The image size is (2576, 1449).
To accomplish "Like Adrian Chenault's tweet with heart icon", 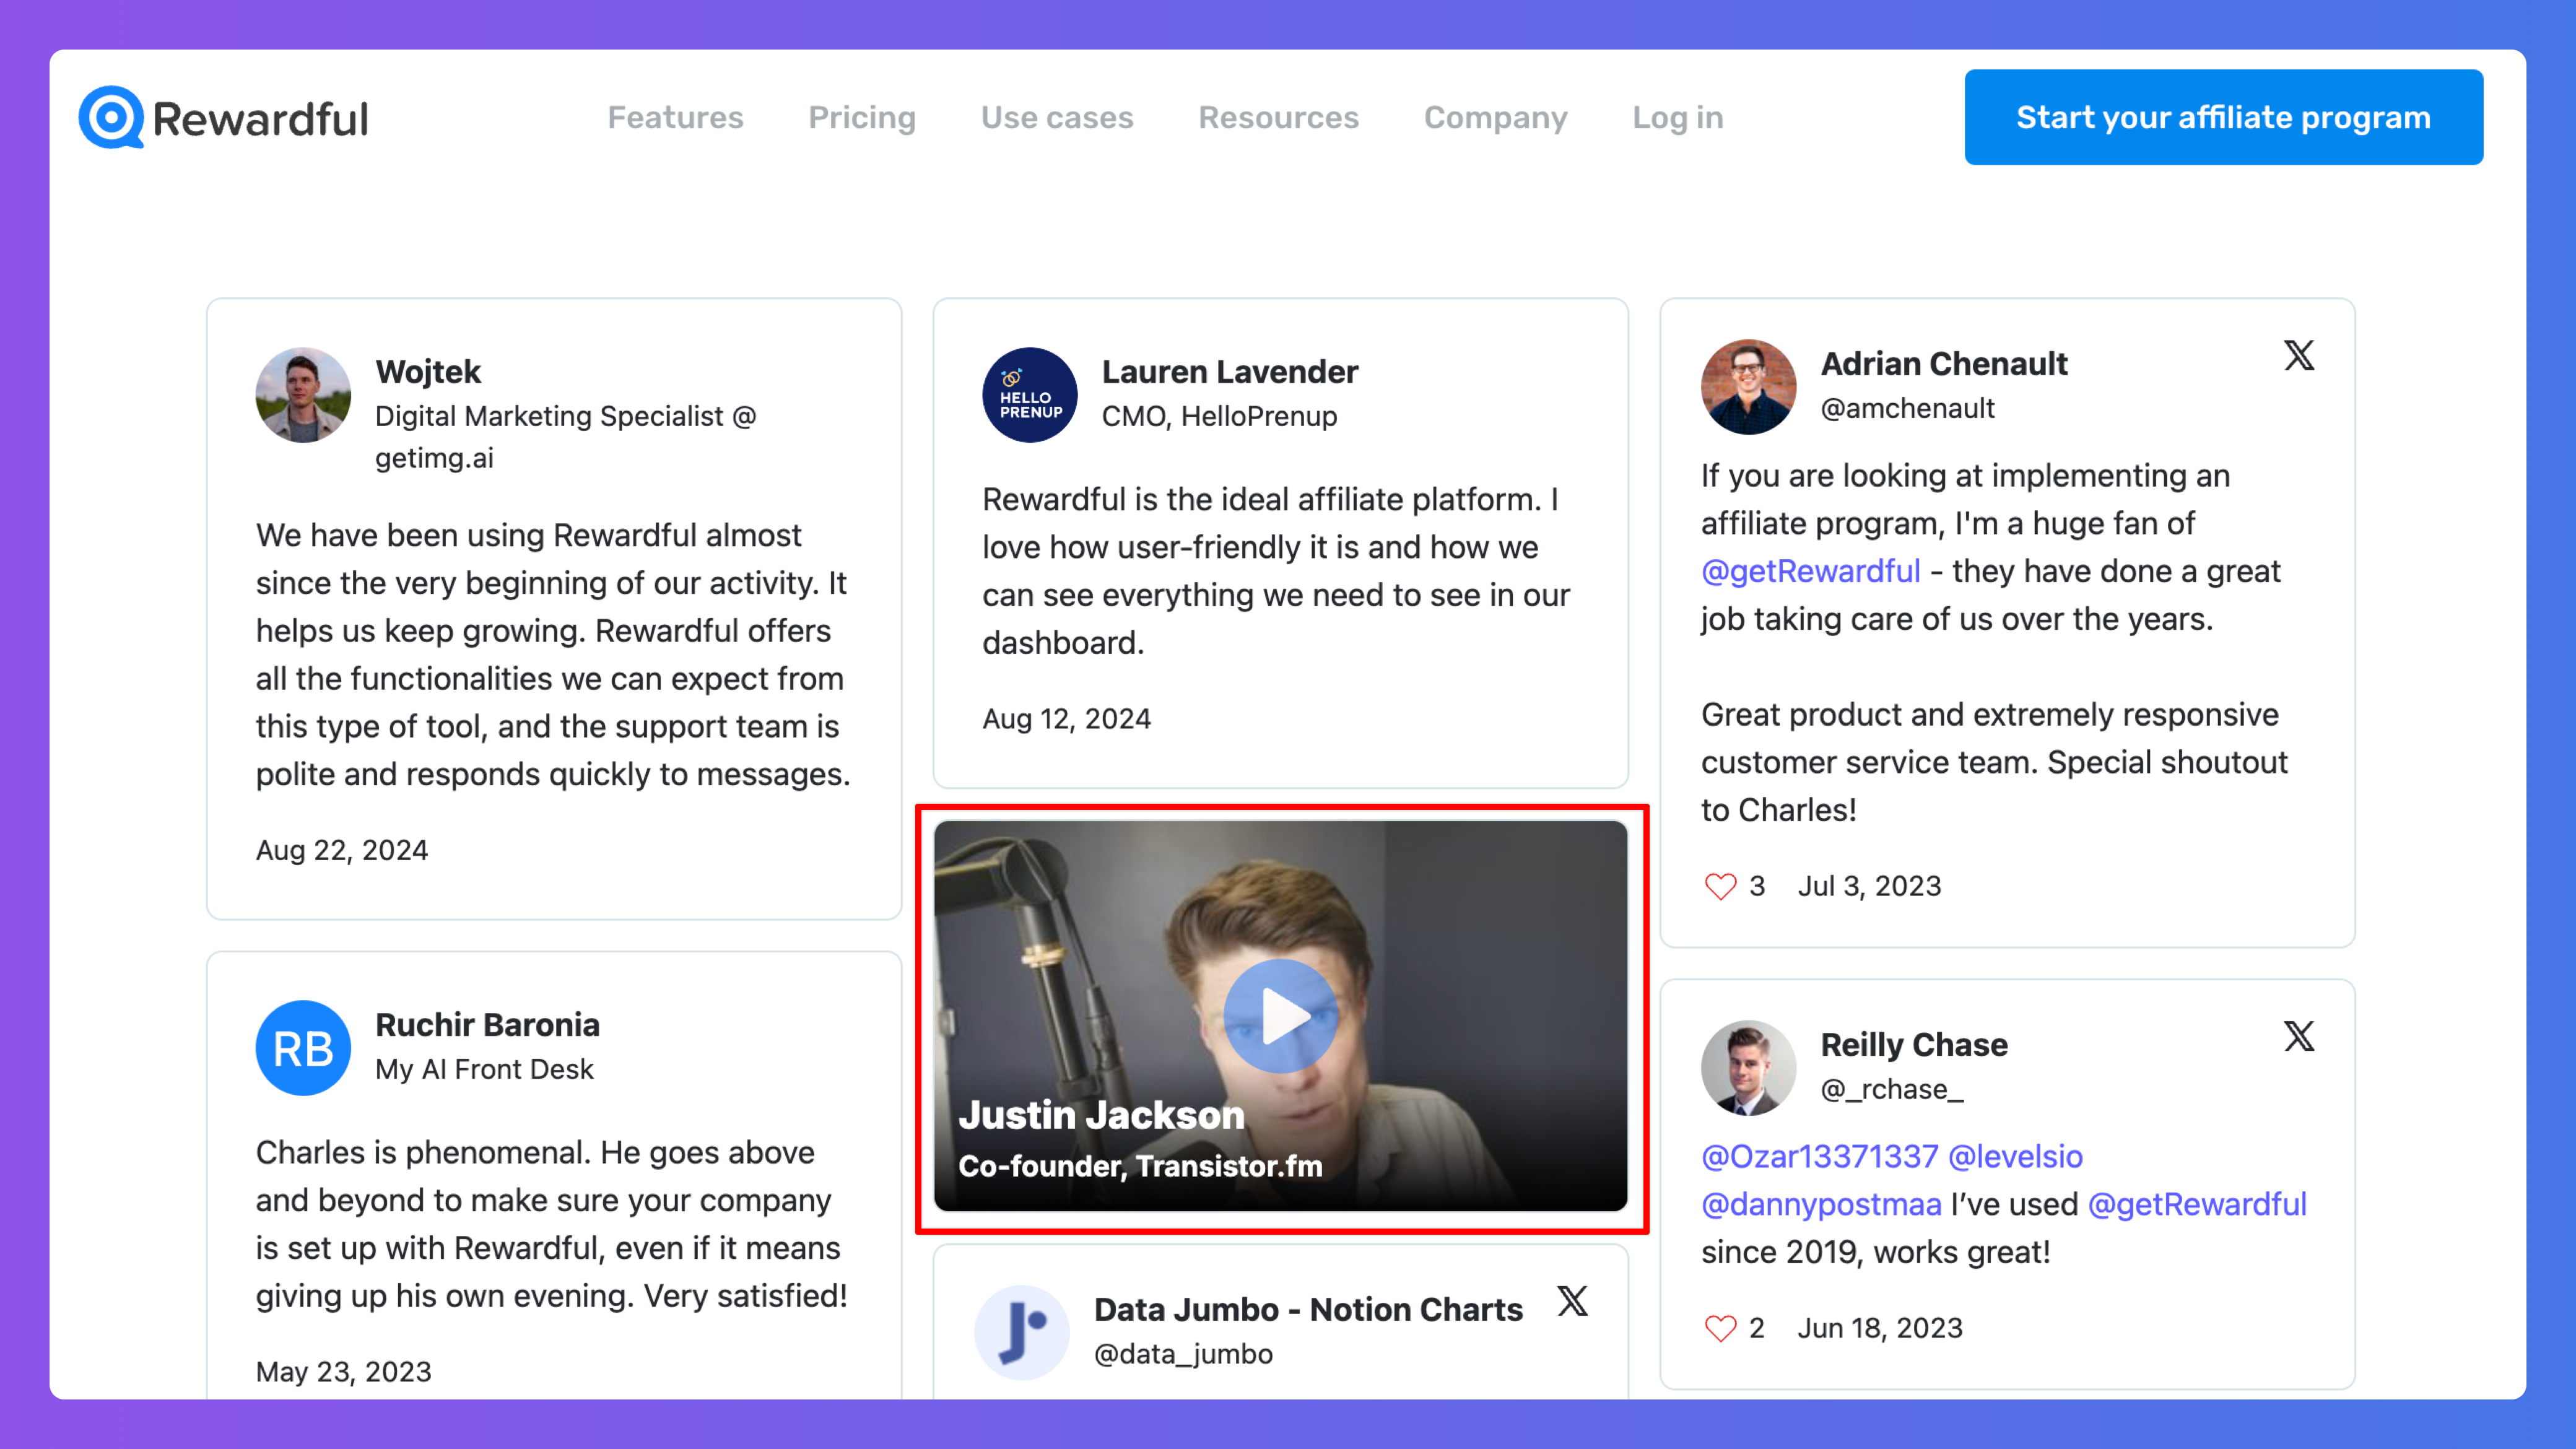I will pyautogui.click(x=1720, y=886).
